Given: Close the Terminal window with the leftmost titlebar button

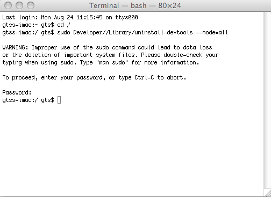Looking at the screenshot, I should coord(8,5).
